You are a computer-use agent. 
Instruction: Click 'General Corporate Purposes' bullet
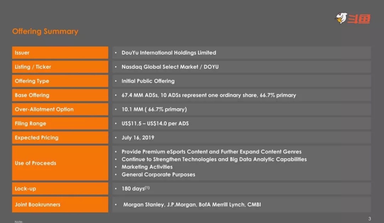pos(158,175)
